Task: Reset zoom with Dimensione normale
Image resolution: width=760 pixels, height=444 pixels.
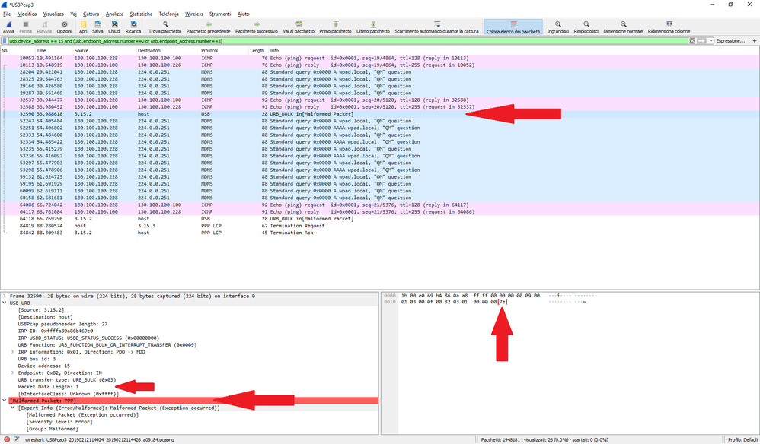Action: pos(623,27)
